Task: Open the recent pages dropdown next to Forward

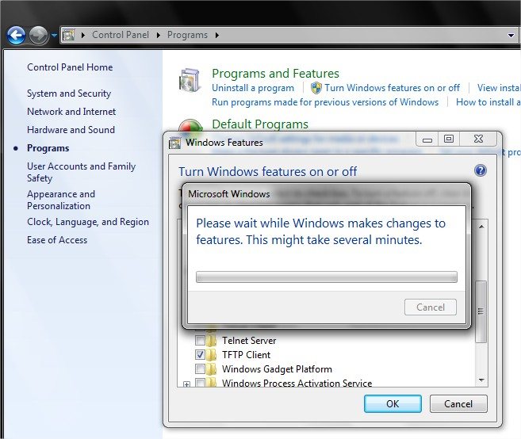Action: click(54, 36)
